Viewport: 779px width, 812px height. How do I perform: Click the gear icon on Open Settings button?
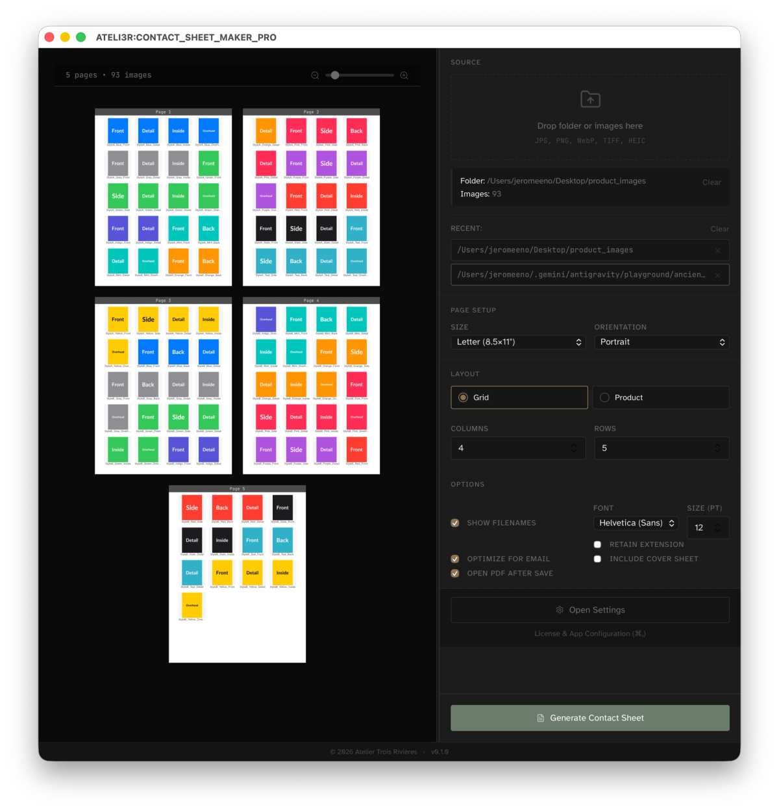[560, 609]
